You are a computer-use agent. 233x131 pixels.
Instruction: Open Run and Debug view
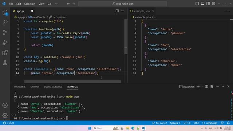tap(5, 43)
